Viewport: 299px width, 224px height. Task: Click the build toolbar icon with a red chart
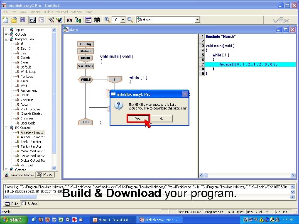click(70, 20)
